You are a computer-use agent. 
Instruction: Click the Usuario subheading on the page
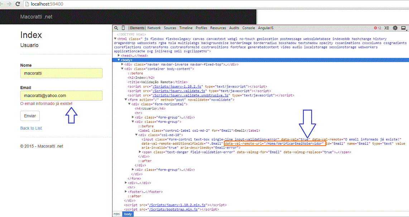(x=29, y=45)
